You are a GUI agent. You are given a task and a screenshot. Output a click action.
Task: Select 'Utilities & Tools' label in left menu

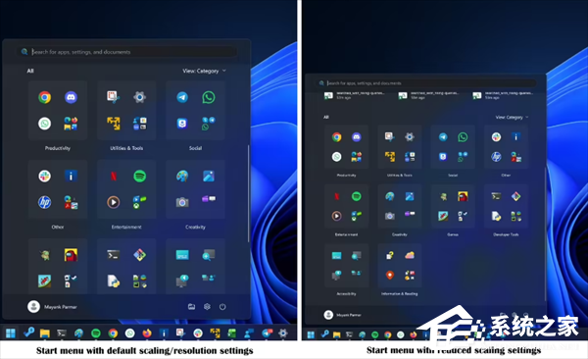tap(126, 148)
